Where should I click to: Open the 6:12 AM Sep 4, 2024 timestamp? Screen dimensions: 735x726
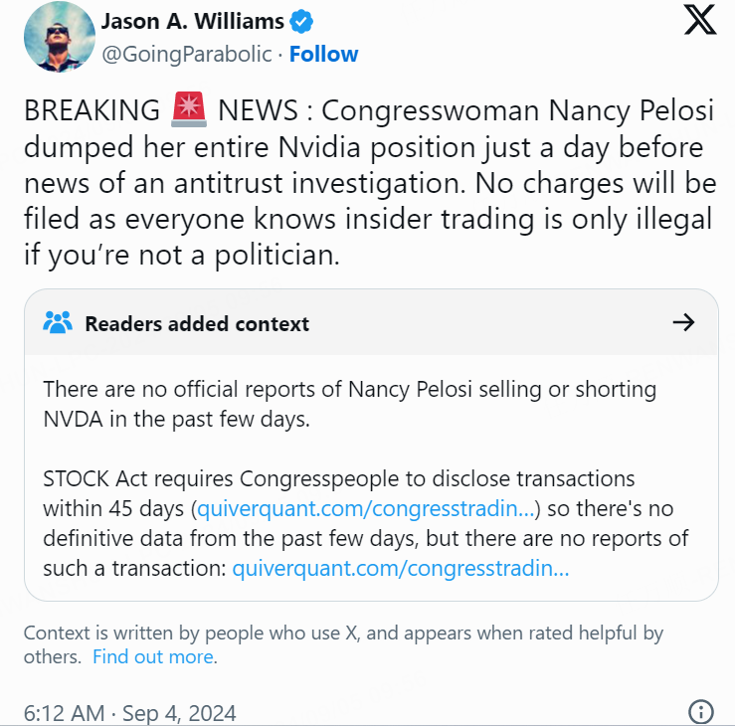click(x=130, y=712)
